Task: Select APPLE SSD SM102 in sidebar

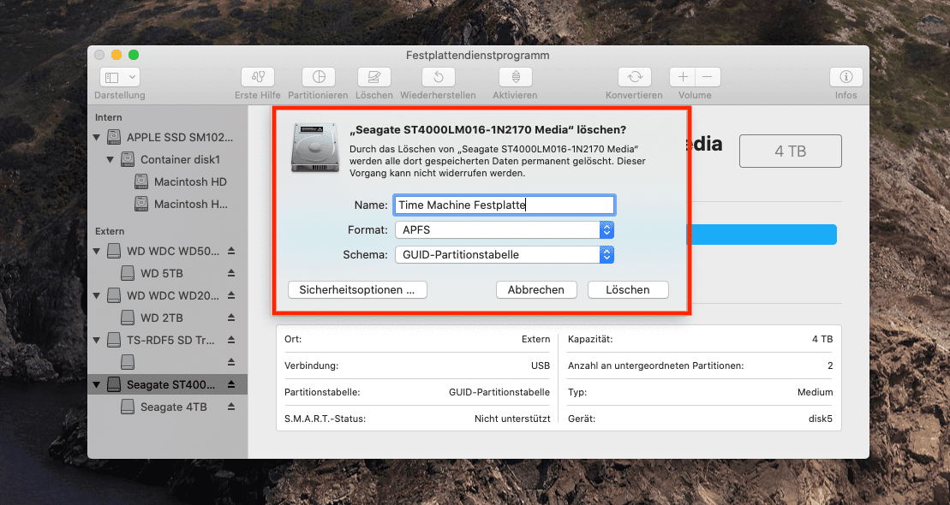Action: (168, 138)
